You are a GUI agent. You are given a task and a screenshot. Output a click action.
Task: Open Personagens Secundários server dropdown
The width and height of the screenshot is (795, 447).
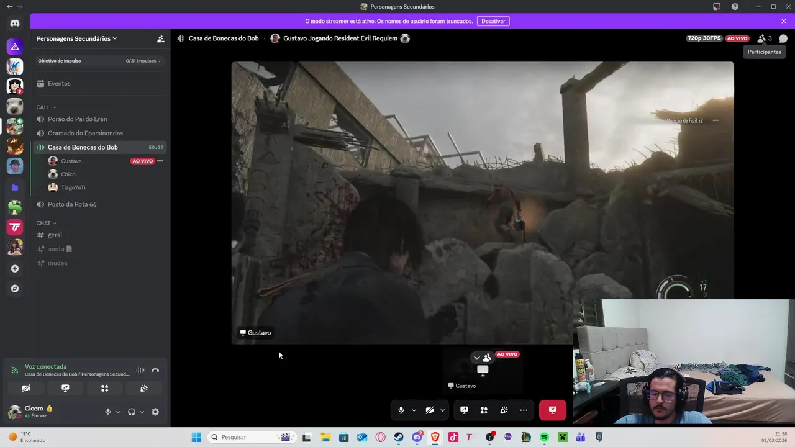[76, 38]
